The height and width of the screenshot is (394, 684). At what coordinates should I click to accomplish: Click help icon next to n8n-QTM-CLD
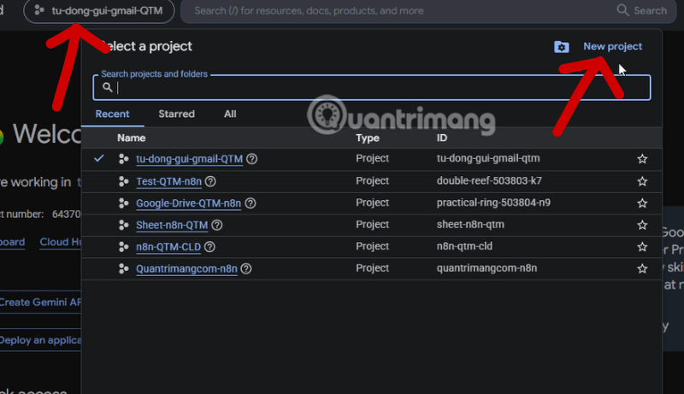[x=209, y=247]
